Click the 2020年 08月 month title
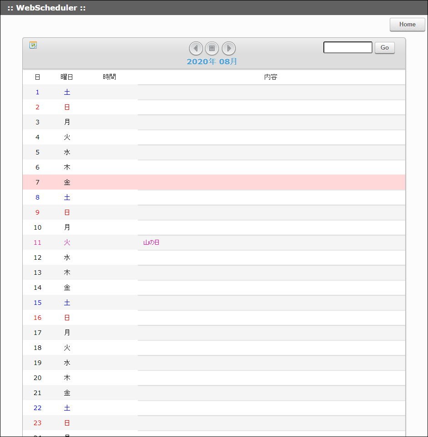Viewport: 428px width, 437px height. 211,62
